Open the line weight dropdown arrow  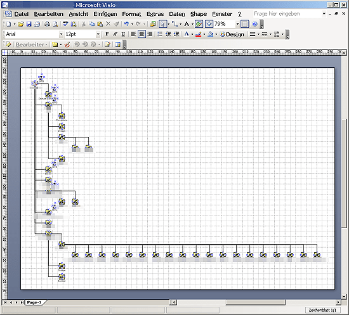pyautogui.click(x=258, y=34)
